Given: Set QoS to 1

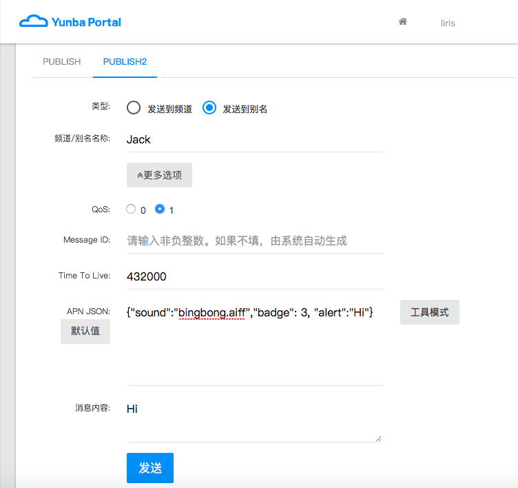Looking at the screenshot, I should pos(160,209).
